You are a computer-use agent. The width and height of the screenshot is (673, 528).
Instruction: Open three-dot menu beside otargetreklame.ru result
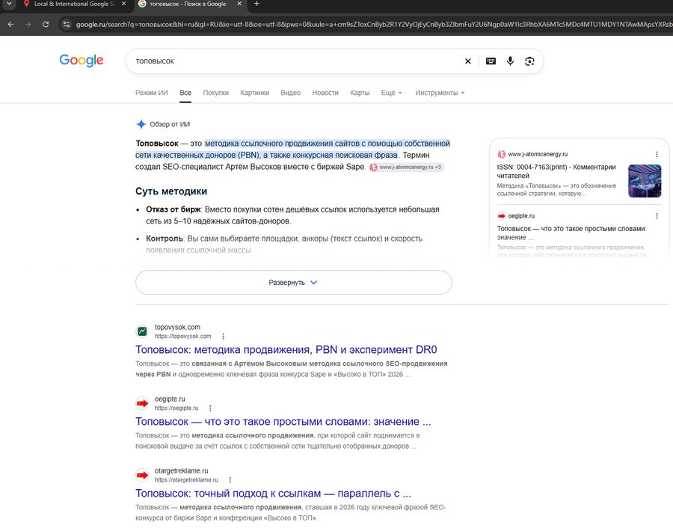(230, 479)
